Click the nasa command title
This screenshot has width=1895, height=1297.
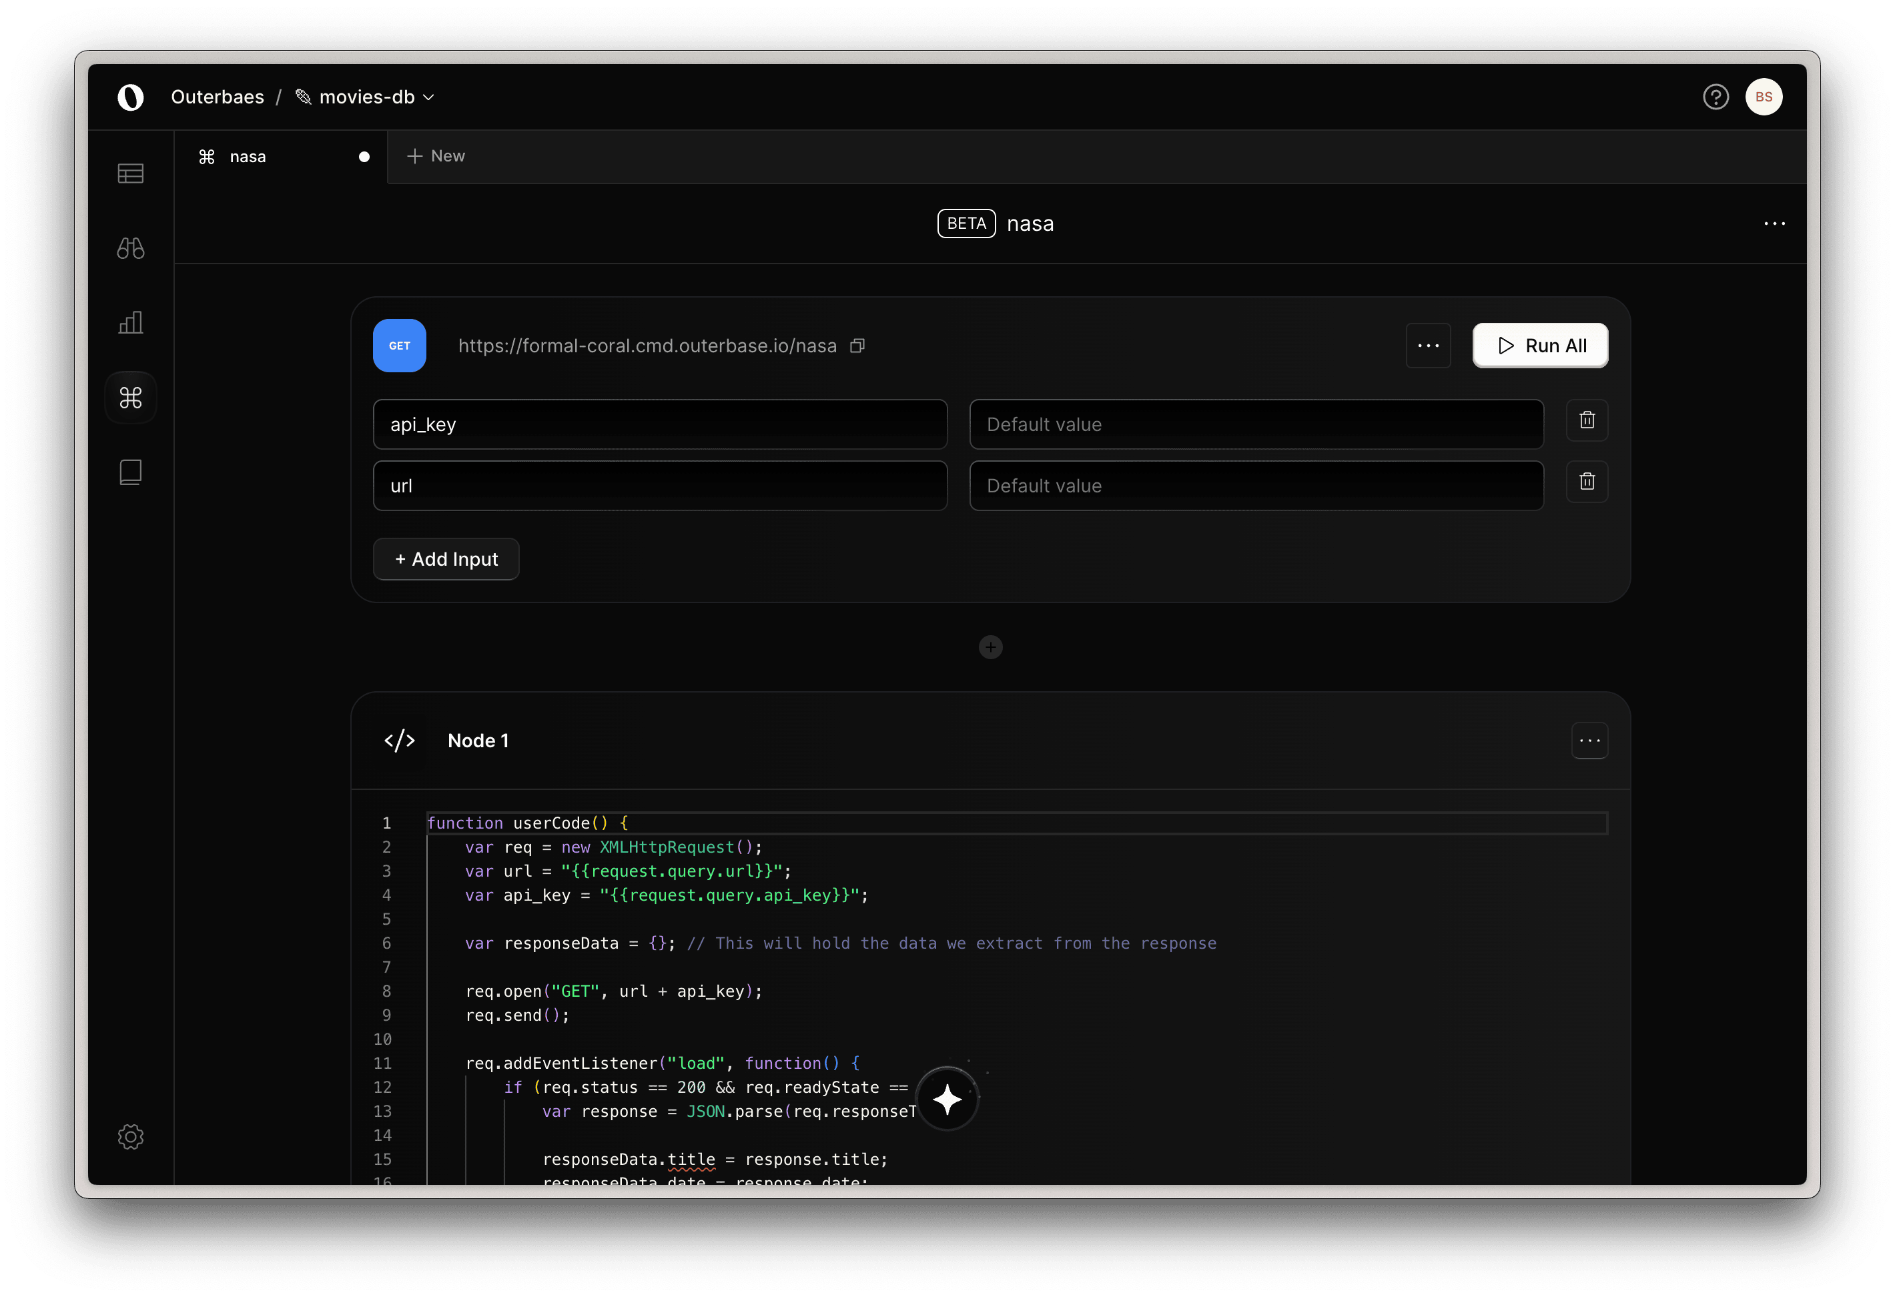1030,224
